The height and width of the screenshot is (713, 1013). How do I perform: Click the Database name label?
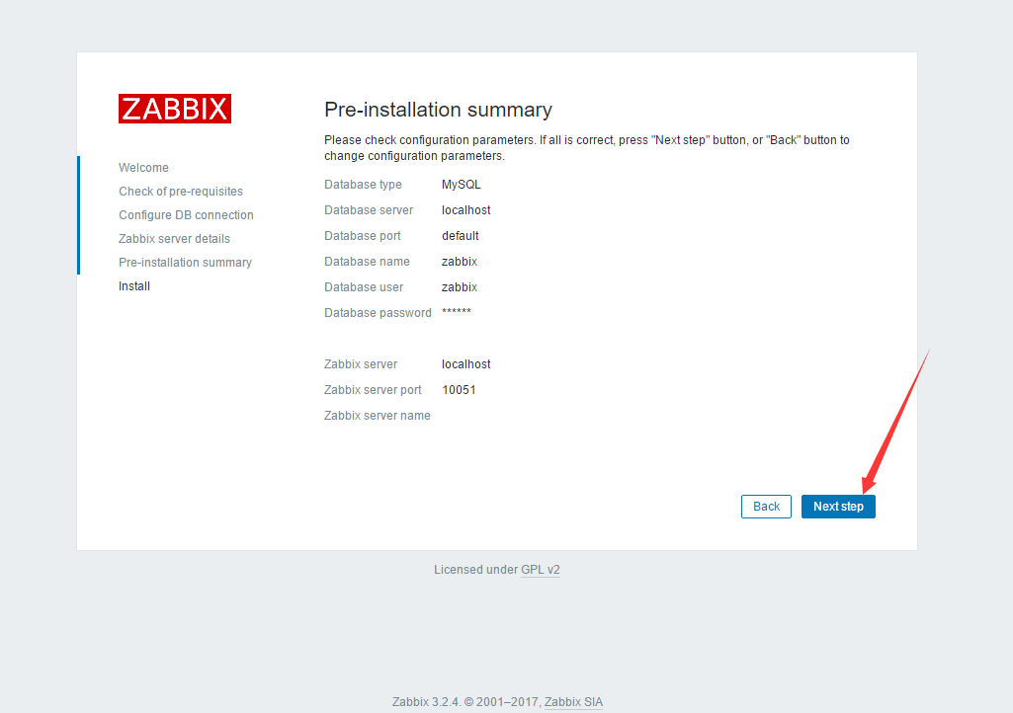click(367, 262)
